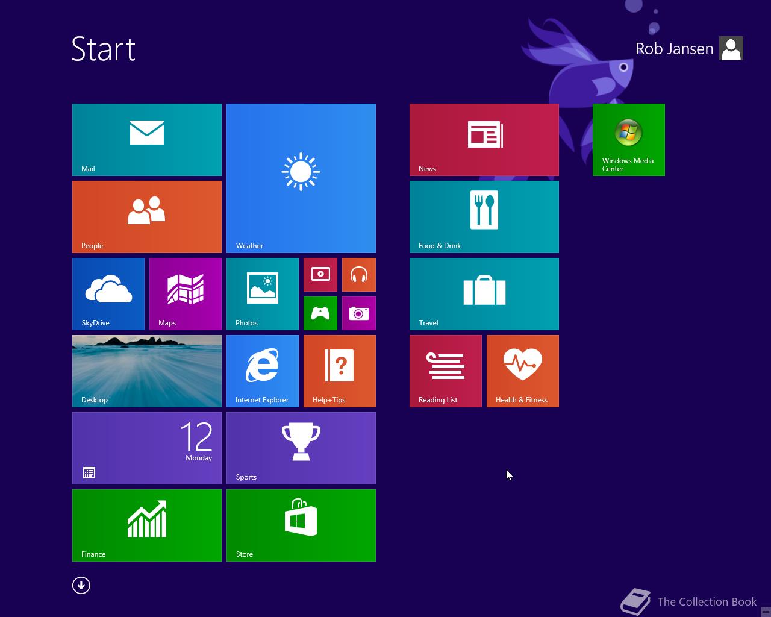Open the Sports trophy tile

[301, 448]
